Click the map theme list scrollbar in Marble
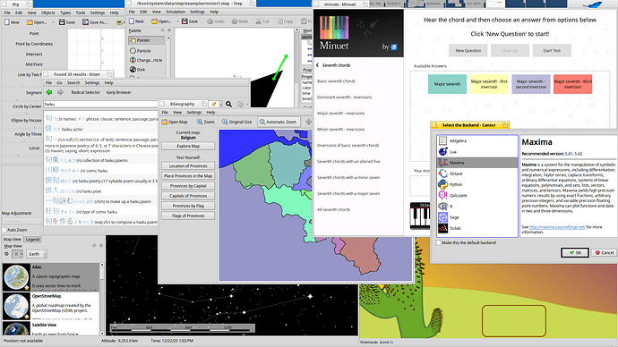Screen dimensions: 618x347 [102, 299]
